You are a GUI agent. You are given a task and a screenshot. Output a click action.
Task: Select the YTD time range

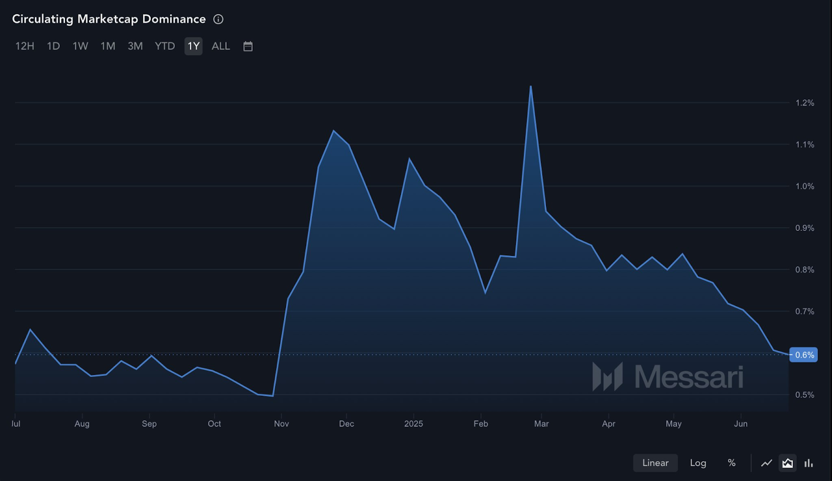165,46
